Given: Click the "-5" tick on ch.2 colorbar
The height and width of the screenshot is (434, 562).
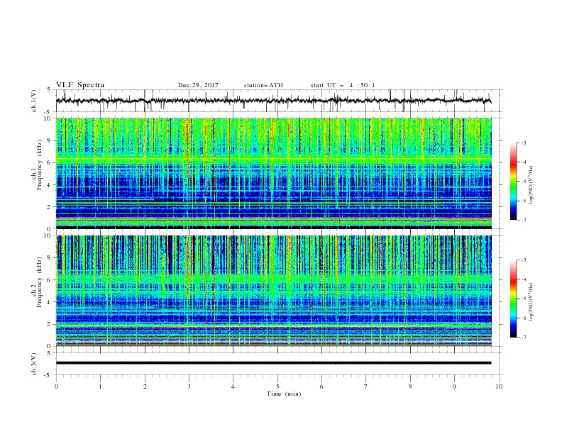Looking at the screenshot, I should click(x=523, y=299).
